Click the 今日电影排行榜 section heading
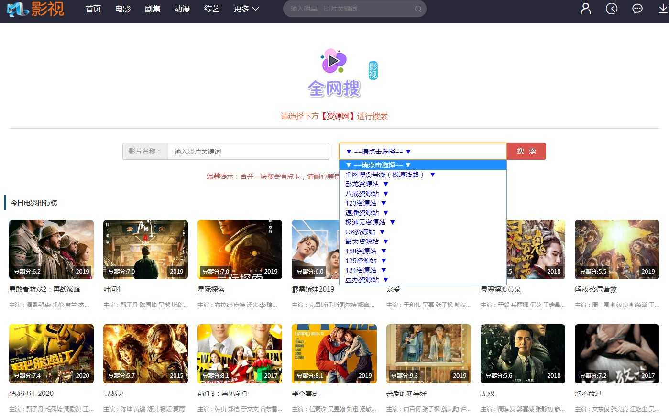Image resolution: width=669 pixels, height=416 pixels. [x=34, y=203]
